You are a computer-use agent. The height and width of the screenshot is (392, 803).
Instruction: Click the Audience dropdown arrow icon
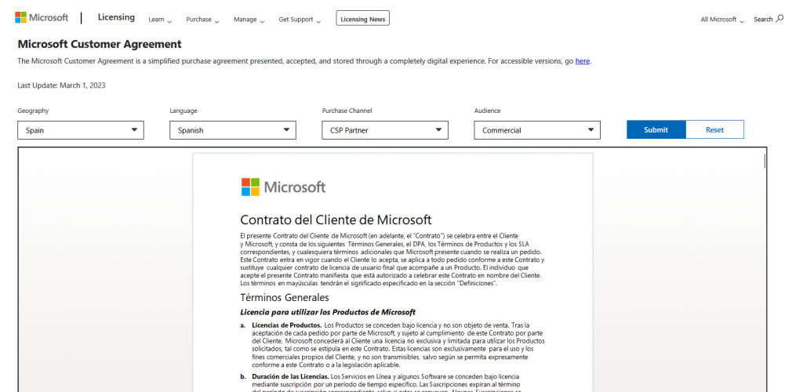click(590, 130)
